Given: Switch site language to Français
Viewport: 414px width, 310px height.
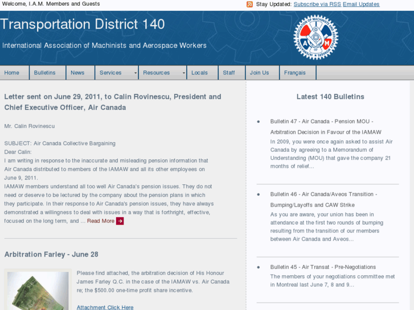Looking at the screenshot, I should point(295,73).
